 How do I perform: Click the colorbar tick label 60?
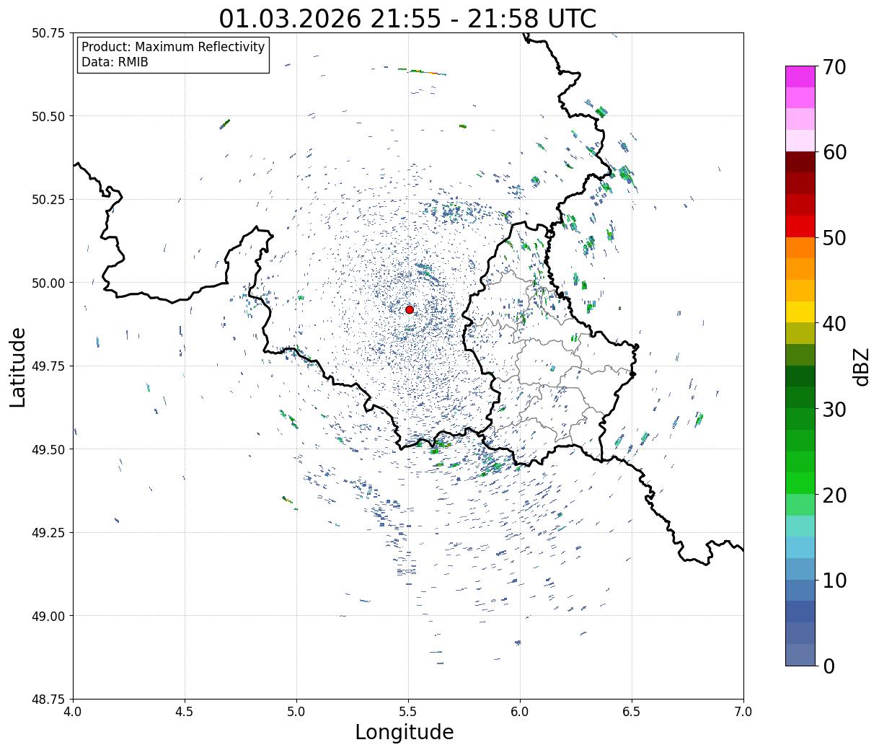pos(834,152)
